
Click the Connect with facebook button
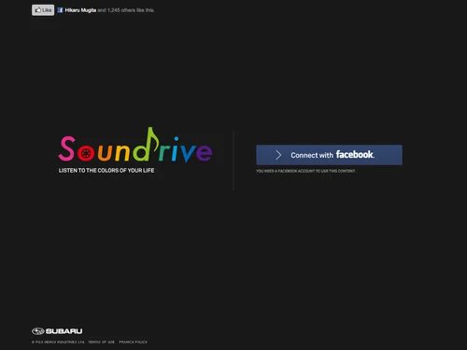point(329,155)
